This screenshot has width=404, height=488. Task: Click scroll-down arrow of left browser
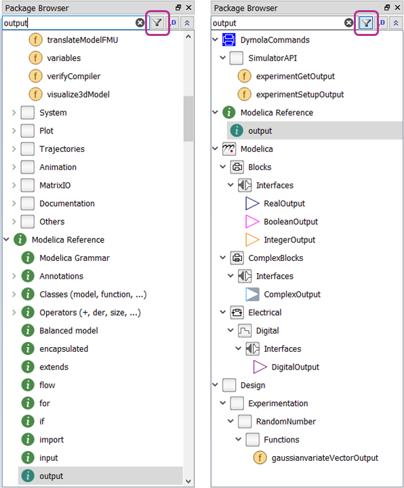pyautogui.click(x=188, y=481)
